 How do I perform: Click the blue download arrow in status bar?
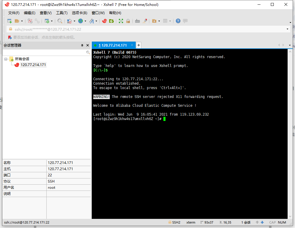point(262,222)
